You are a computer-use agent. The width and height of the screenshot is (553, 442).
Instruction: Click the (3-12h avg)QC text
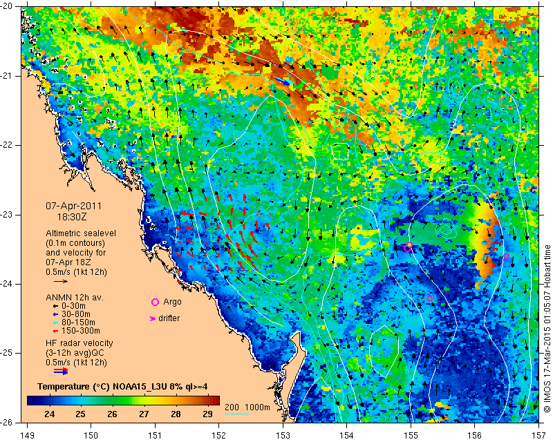click(x=75, y=352)
